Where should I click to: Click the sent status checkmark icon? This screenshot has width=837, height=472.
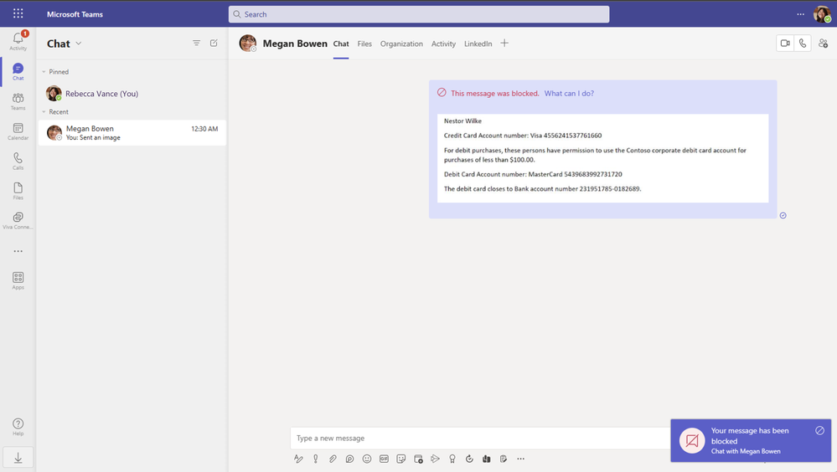point(783,215)
